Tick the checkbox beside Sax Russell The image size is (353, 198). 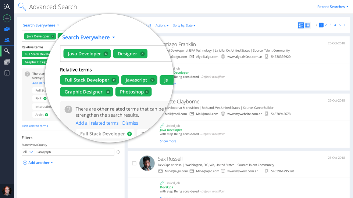pyautogui.click(x=134, y=163)
